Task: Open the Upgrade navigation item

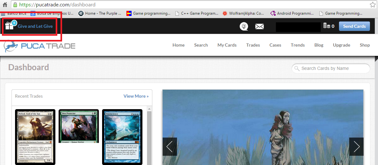Action: tap(342, 45)
